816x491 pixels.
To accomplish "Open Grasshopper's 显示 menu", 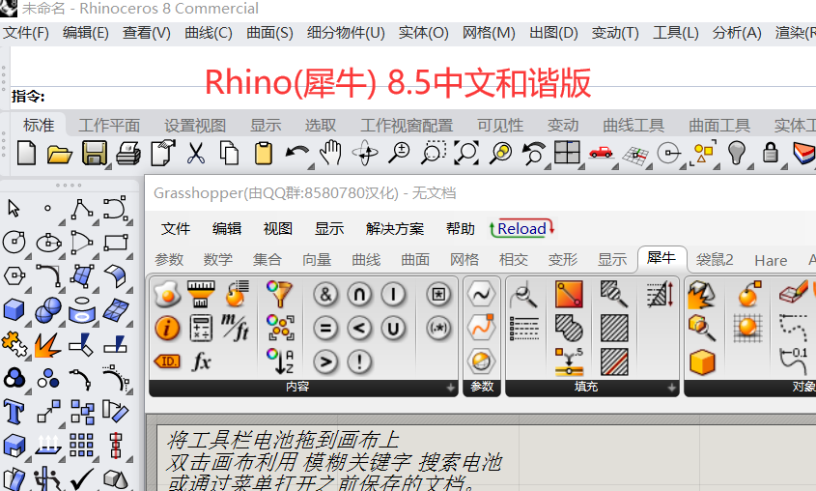I will tap(329, 228).
